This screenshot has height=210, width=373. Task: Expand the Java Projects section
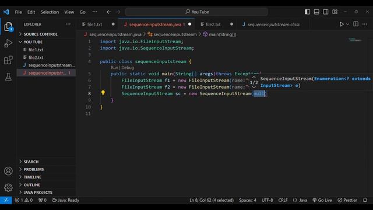tap(47, 192)
